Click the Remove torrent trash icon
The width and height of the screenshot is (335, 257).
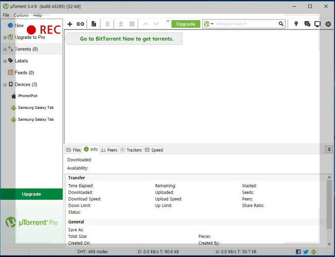(x=108, y=24)
